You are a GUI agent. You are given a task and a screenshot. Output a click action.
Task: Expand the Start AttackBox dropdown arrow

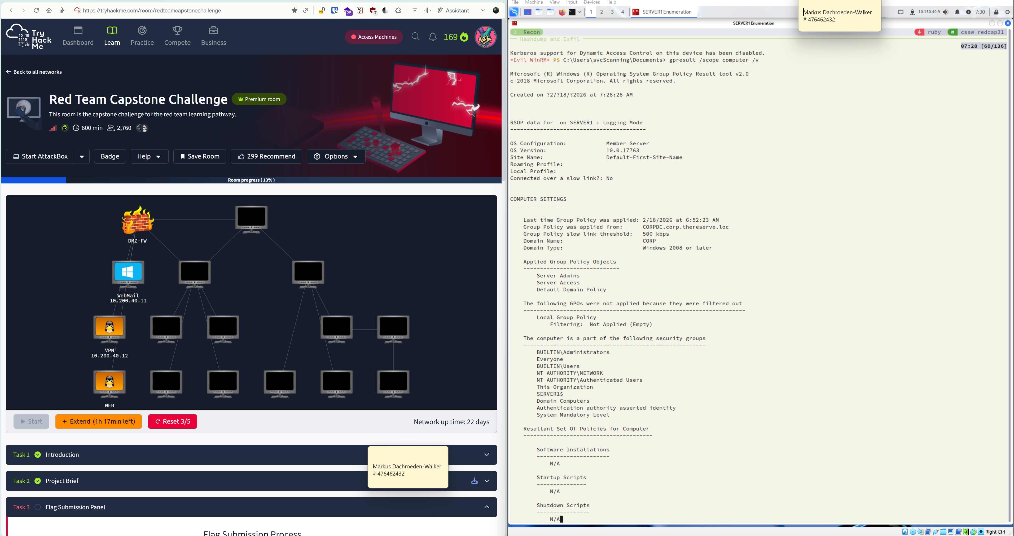click(82, 157)
